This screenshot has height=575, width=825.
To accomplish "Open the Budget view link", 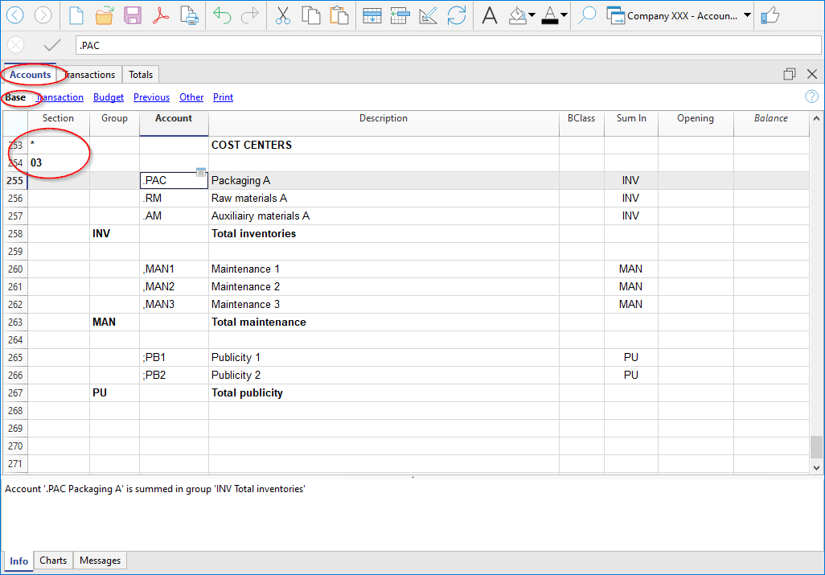I will [109, 97].
